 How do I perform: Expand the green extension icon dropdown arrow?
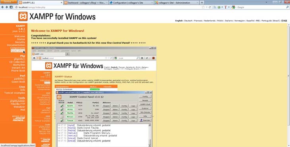[x=222, y=7]
